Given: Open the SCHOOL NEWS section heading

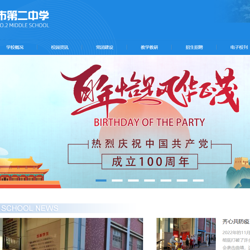Looking at the screenshot, I should coord(29,208).
